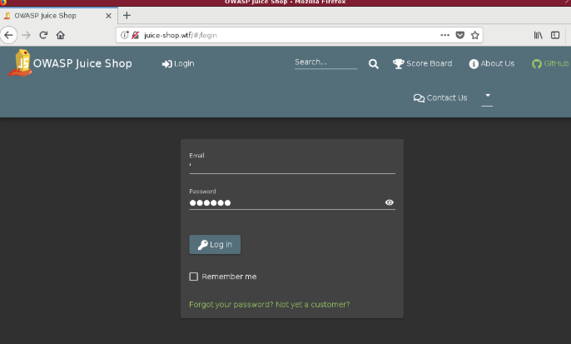Focus the Email input field

tap(292, 166)
